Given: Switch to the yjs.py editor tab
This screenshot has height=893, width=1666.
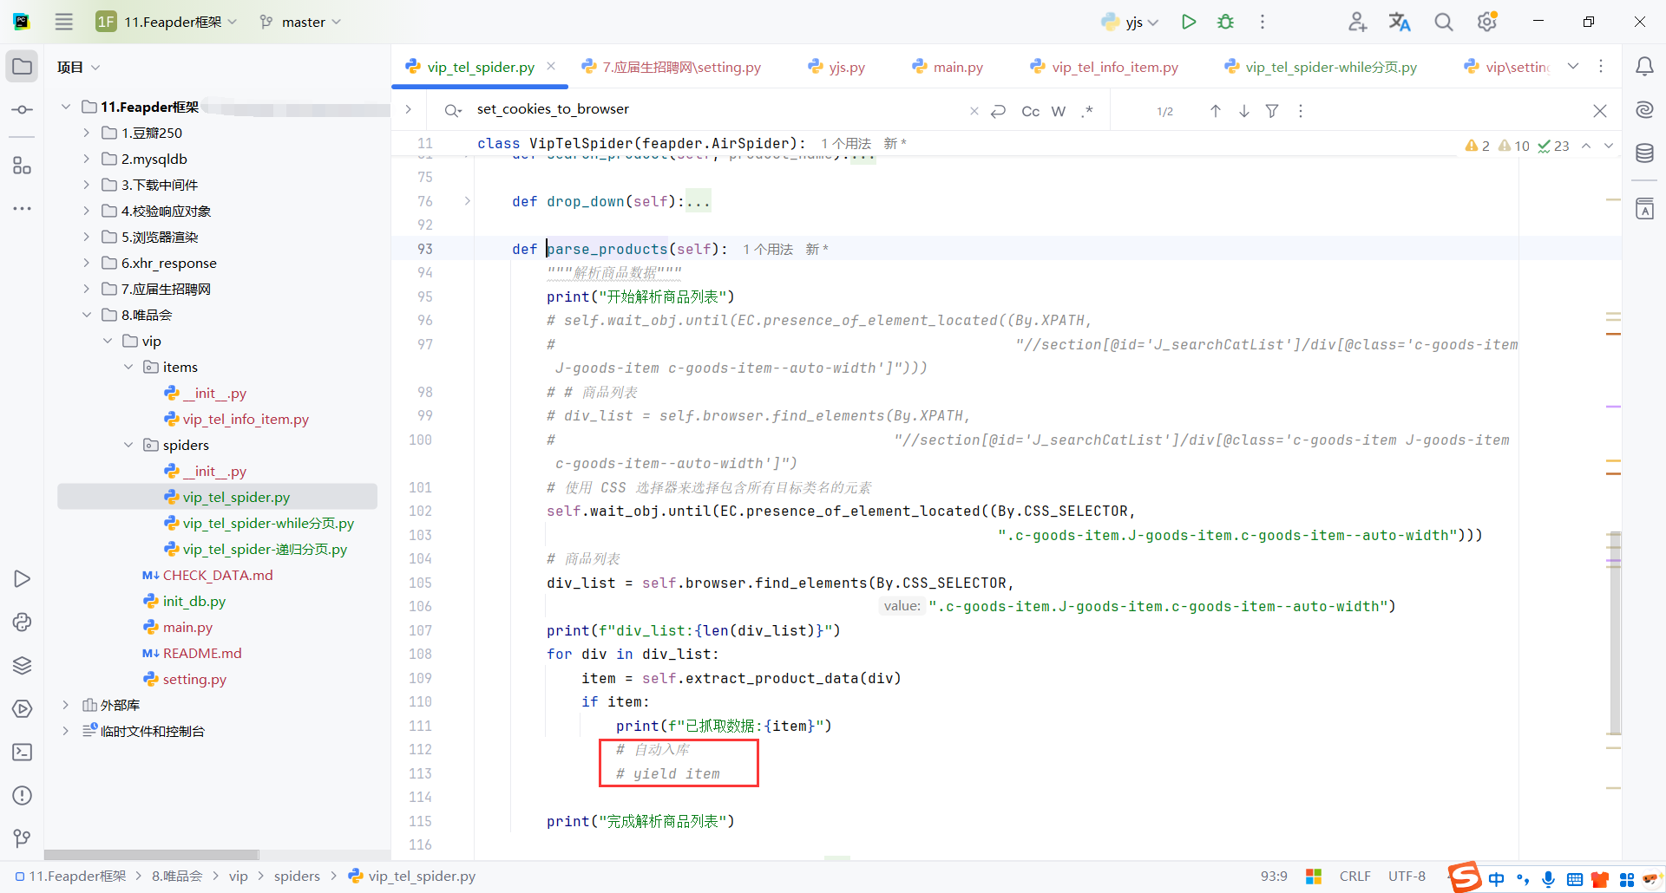Looking at the screenshot, I should click(x=844, y=66).
